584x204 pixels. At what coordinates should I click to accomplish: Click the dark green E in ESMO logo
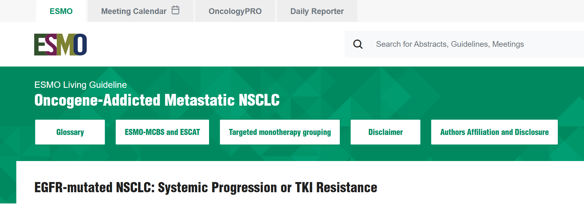tap(40, 45)
